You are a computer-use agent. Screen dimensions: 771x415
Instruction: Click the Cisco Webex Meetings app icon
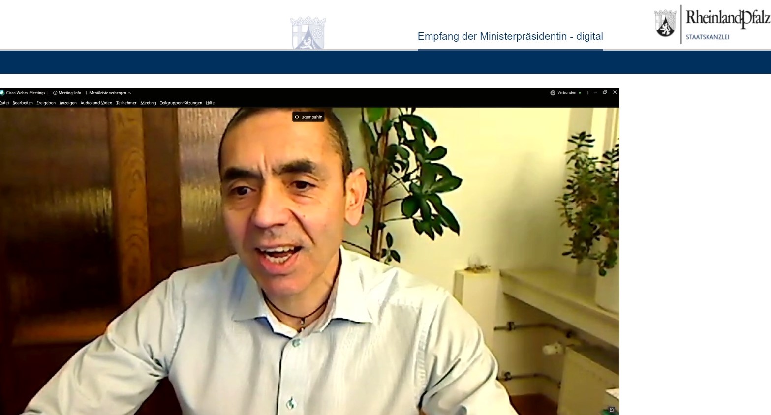[x=2, y=93]
